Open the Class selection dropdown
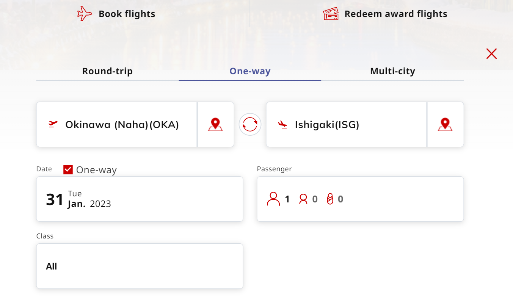The height and width of the screenshot is (304, 513). (x=140, y=266)
